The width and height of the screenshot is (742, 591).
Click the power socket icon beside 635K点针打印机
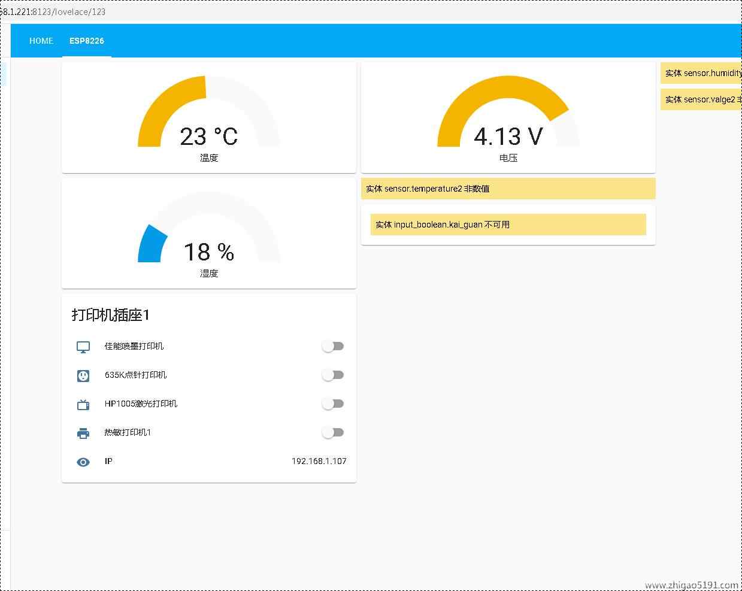pos(83,375)
